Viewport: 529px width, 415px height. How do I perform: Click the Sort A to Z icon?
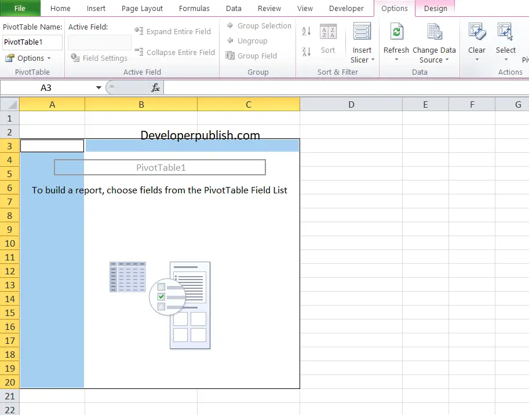pyautogui.click(x=307, y=31)
